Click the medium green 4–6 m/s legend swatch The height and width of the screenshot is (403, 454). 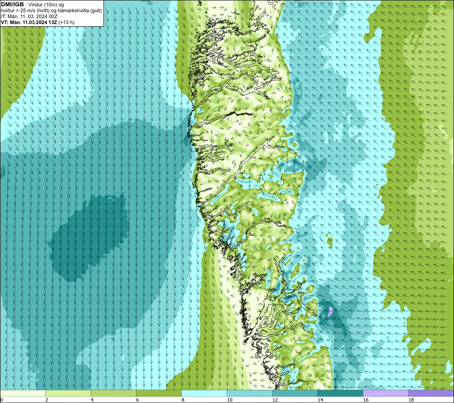[113, 393]
